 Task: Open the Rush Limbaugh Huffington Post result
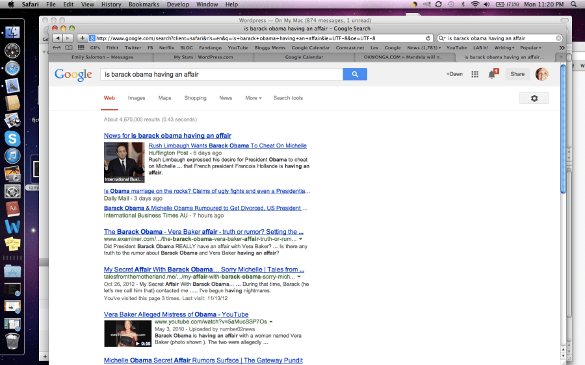[x=227, y=146]
